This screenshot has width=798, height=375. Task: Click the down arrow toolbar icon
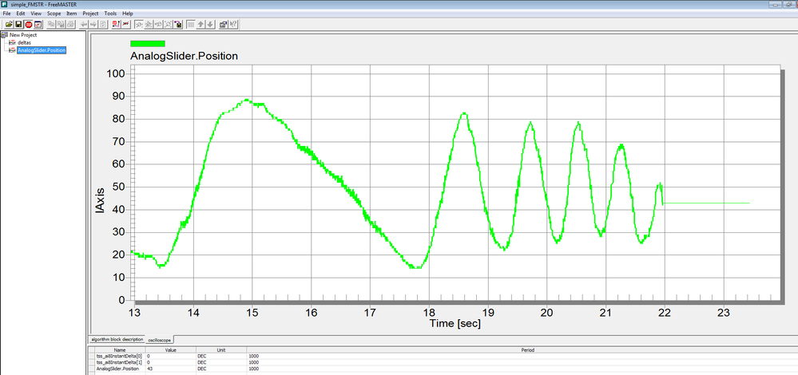[x=210, y=25]
